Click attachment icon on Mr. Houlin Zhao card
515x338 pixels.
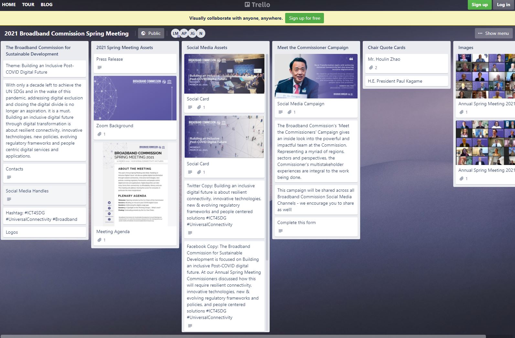[371, 67]
